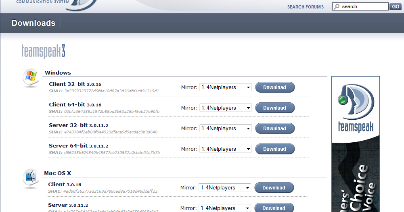This screenshot has height=212, width=404.
Task: Open mirror dropdown for Mac Server 3.0.11.2
Action: point(225,208)
